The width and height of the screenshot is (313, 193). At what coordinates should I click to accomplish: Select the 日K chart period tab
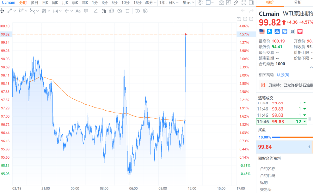coord(45,3)
